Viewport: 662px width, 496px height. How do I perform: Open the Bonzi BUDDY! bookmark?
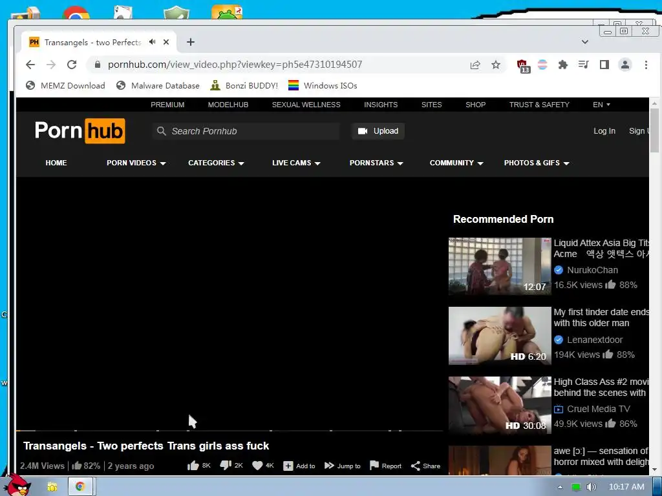pyautogui.click(x=244, y=86)
